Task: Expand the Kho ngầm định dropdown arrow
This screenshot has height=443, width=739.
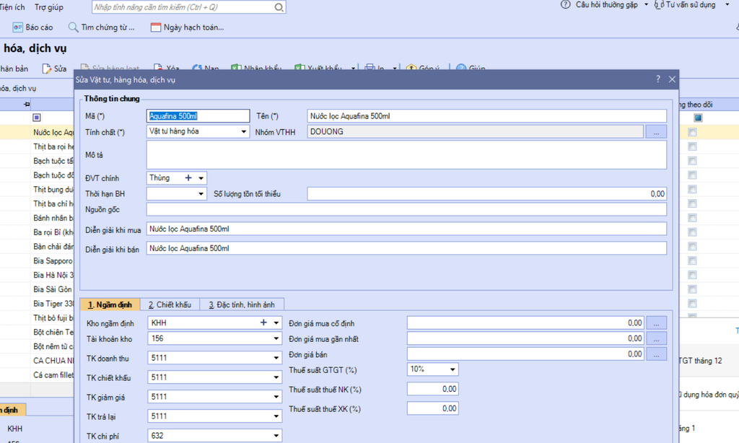Action: (276, 323)
